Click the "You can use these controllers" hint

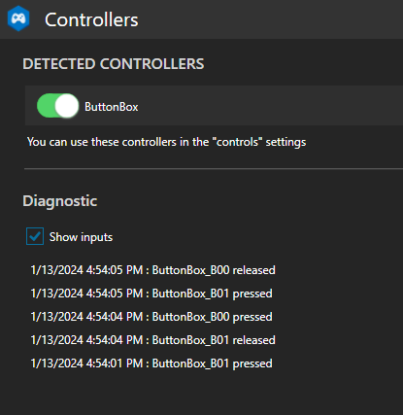click(167, 142)
